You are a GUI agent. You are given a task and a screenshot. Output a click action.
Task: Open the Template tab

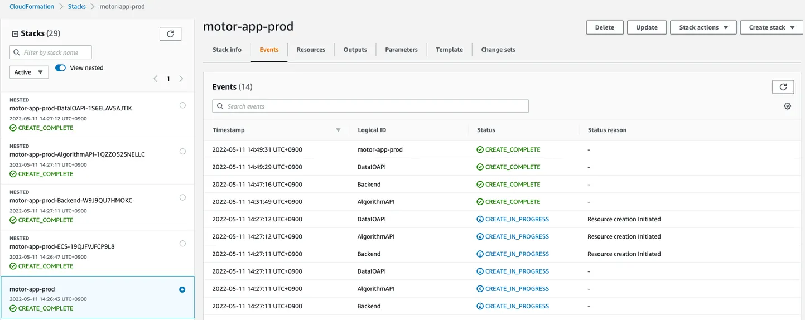coord(449,50)
